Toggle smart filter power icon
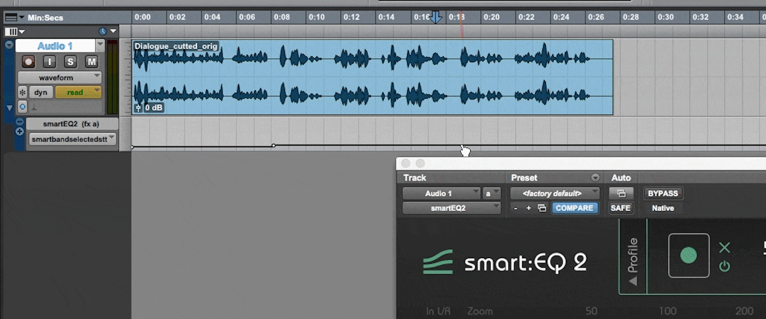Screen dimensions: 766x319 [725, 266]
